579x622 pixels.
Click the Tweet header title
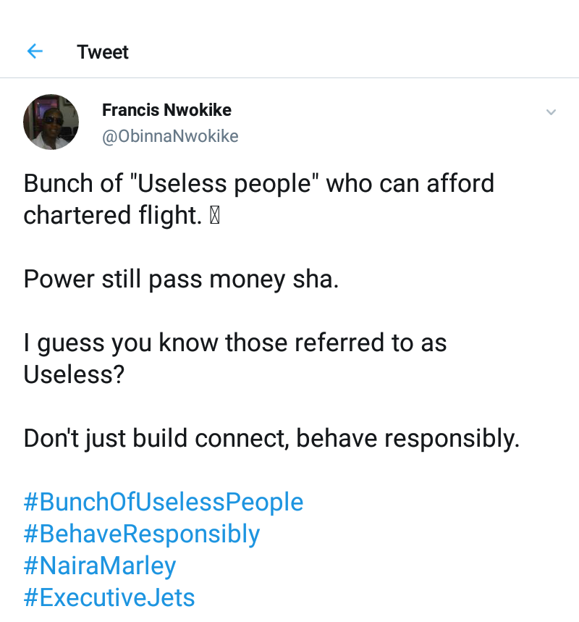coord(103,52)
